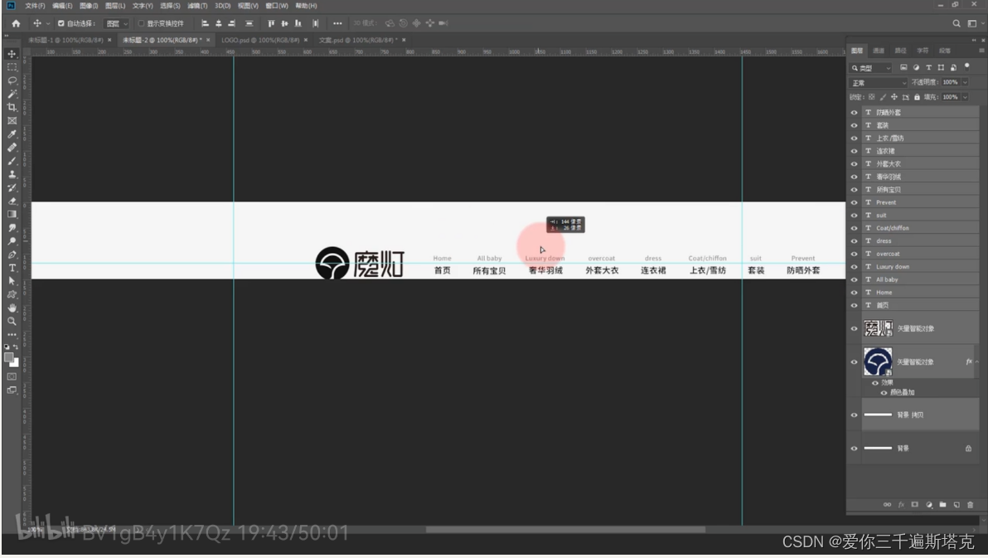Toggle the layer filter on/off switch

coord(967,66)
